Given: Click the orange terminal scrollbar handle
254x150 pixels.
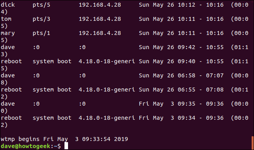Looking at the screenshot, I should (252, 143).
